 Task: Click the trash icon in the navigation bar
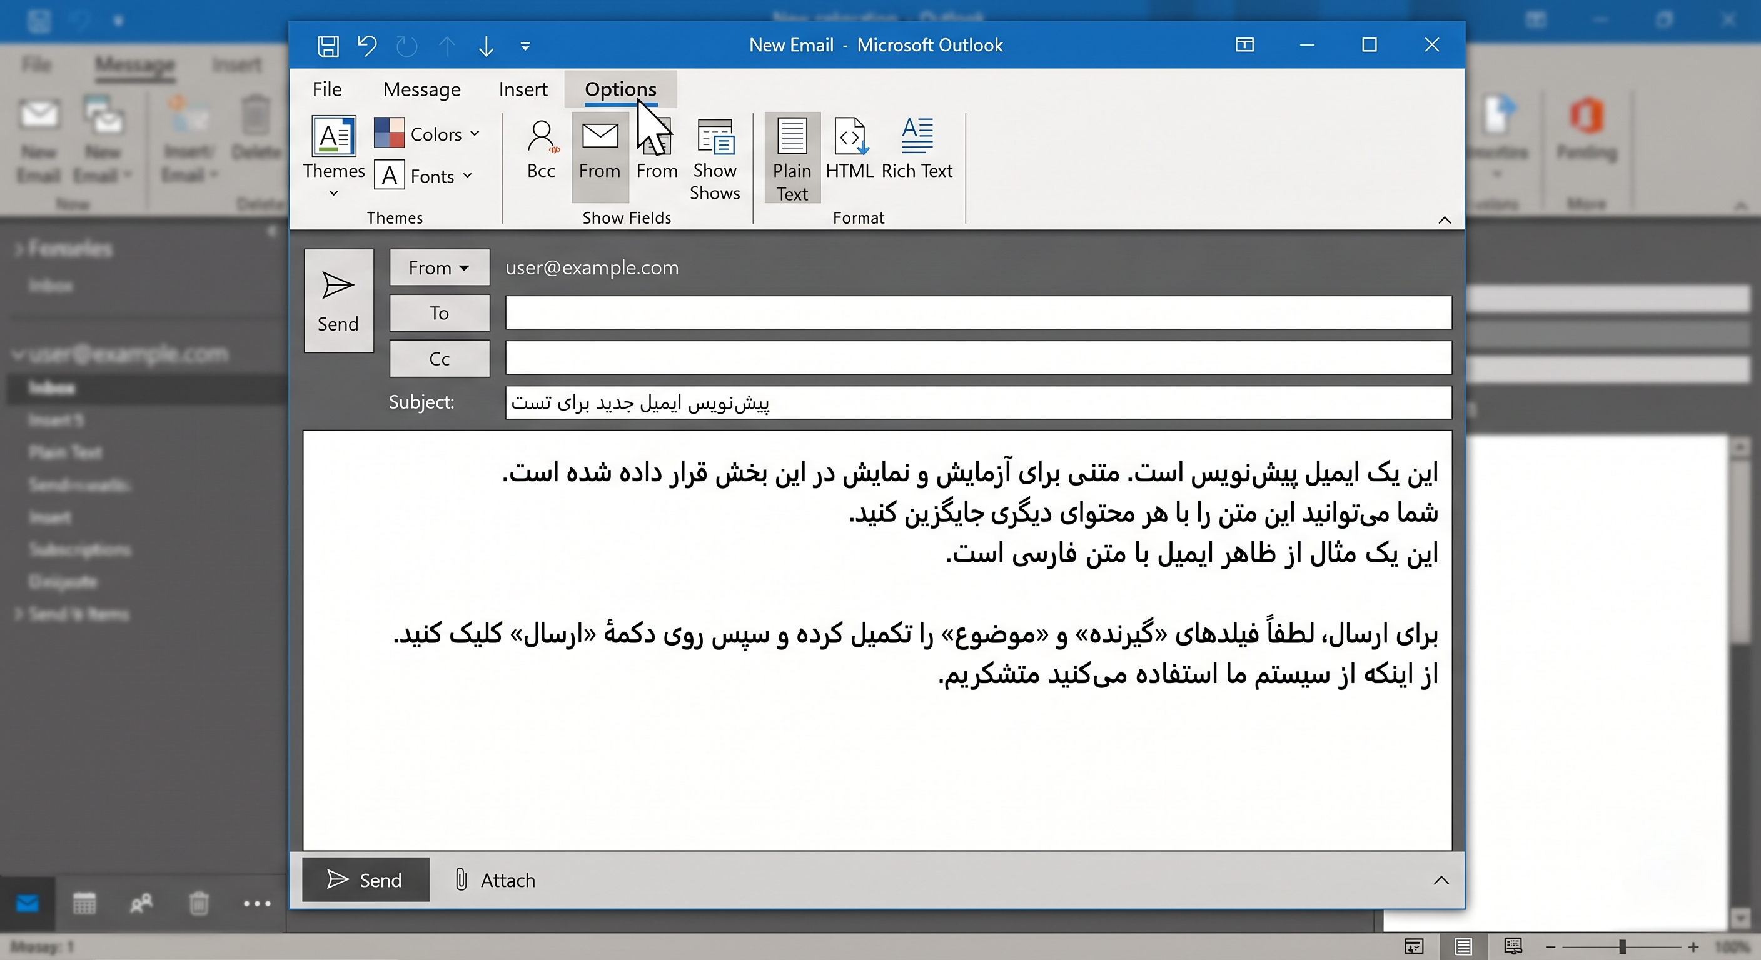[199, 903]
